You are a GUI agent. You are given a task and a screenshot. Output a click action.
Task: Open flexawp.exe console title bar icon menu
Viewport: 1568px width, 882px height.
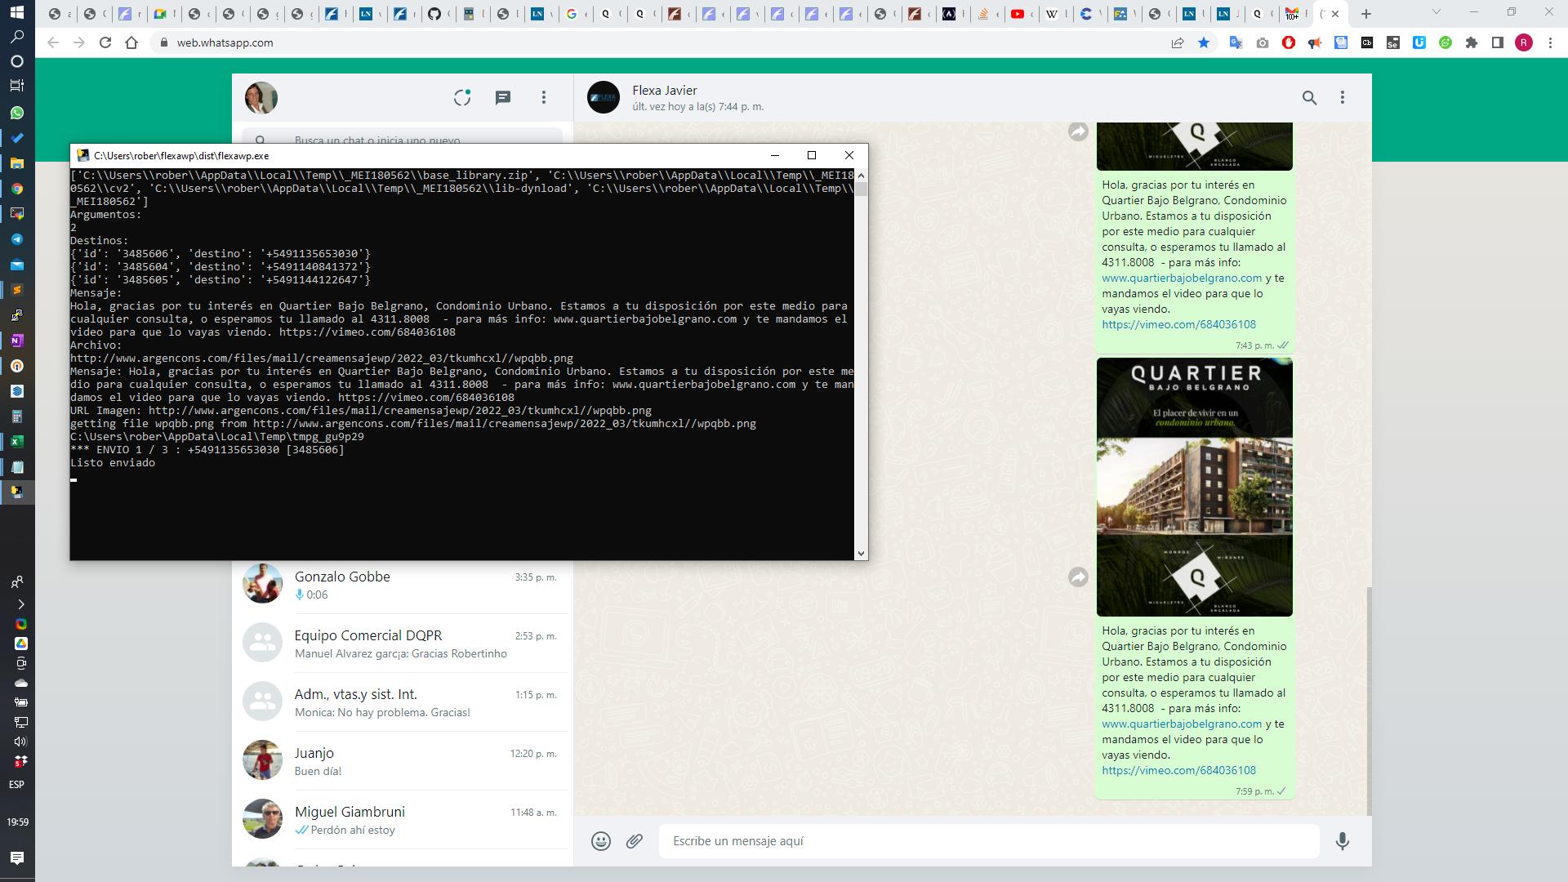click(x=82, y=155)
